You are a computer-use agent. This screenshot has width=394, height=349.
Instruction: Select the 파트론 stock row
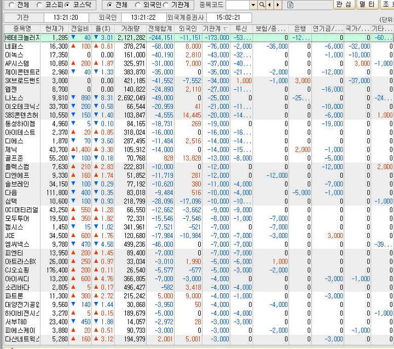(x=199, y=296)
